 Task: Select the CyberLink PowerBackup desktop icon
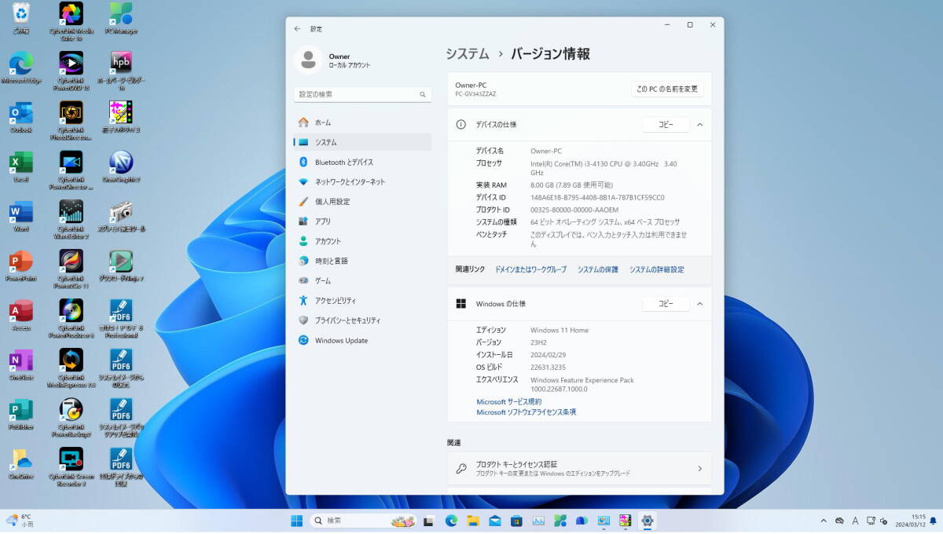click(71, 417)
